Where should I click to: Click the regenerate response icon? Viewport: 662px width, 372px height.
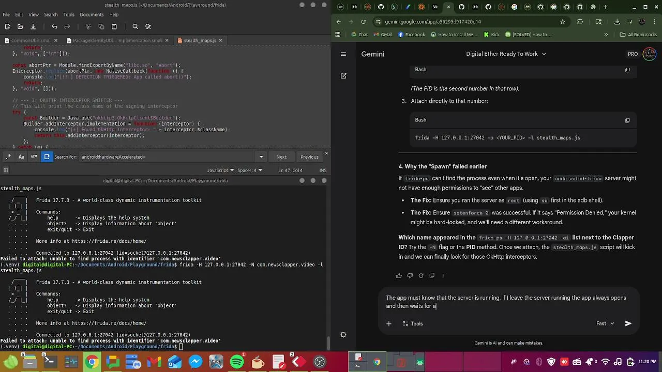tap(421, 275)
